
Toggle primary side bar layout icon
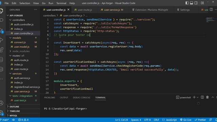pyautogui.click(x=187, y=3)
